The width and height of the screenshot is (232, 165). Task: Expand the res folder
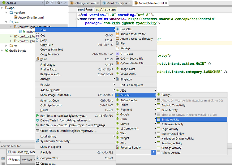pyautogui.click(x=6, y=46)
